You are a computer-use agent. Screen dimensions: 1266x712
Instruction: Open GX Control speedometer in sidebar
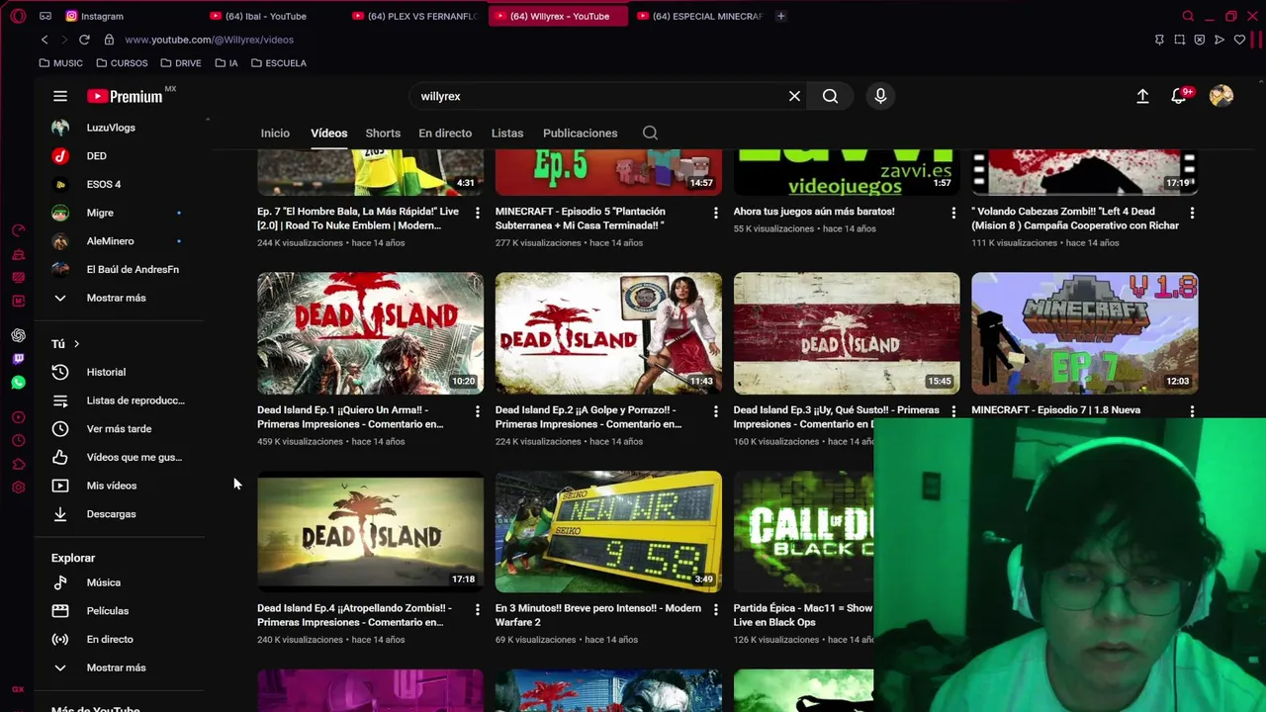point(18,230)
